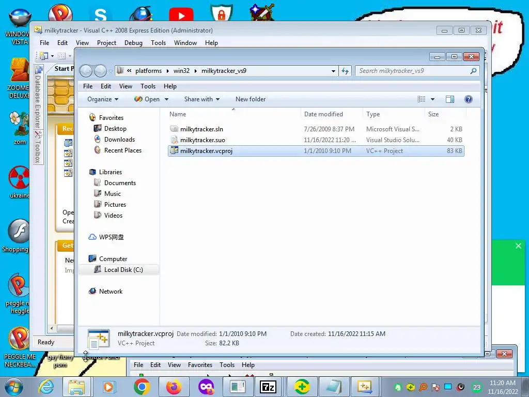The width and height of the screenshot is (529, 397).
Task: Click the media player taskbar icon
Action: 108,387
